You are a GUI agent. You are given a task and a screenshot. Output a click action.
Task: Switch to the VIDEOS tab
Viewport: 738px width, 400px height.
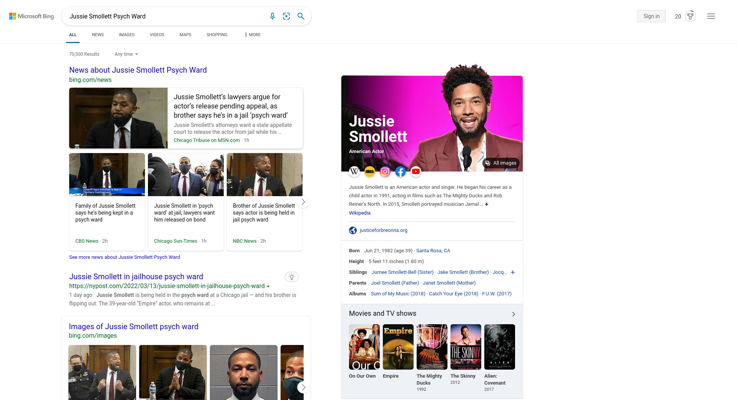pos(157,35)
